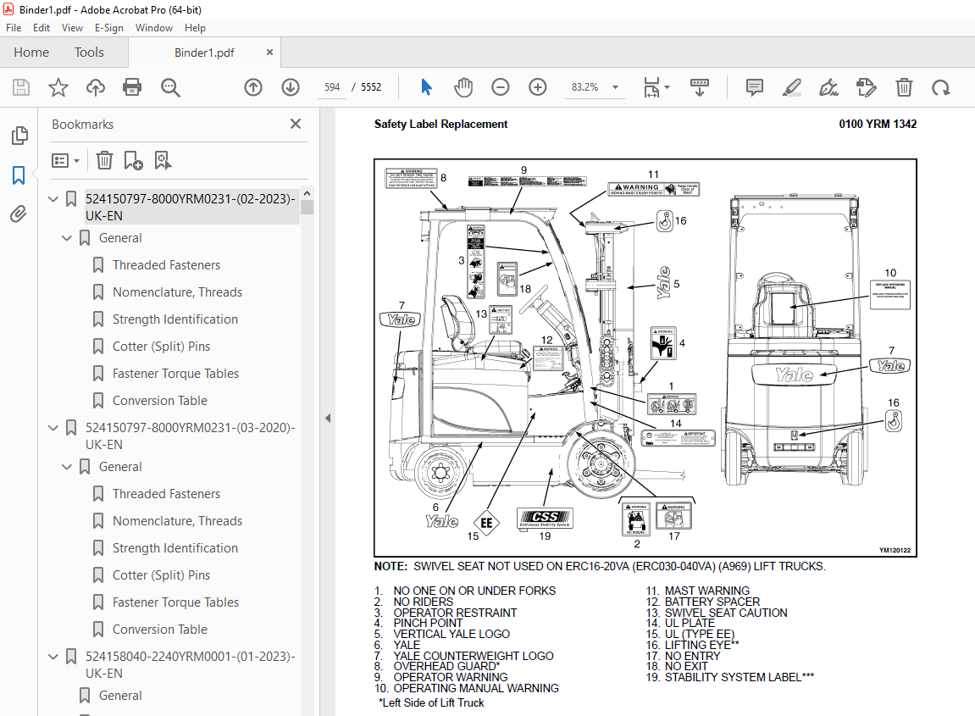975x716 pixels.
Task: Collapse the 524150797-8000YRM0231-(03-2020) bookmark
Action: 53,428
